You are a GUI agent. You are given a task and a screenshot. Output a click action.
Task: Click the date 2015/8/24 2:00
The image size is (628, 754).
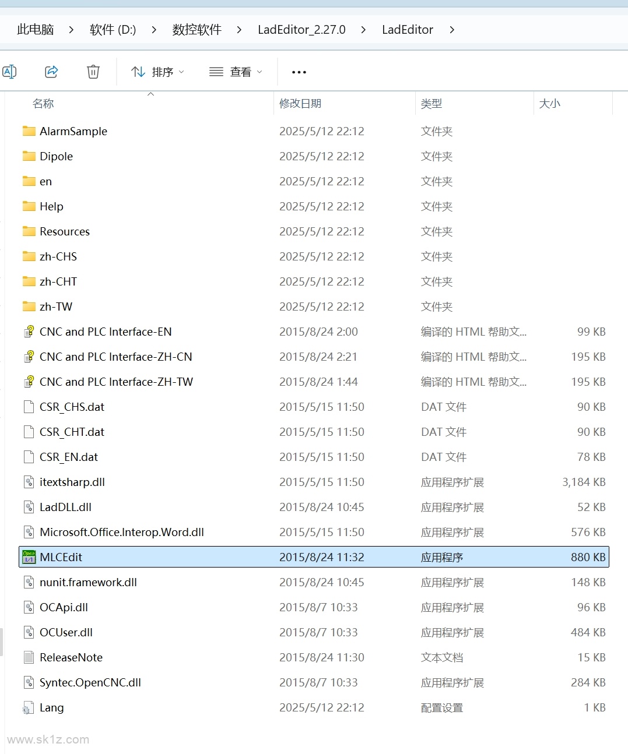(319, 332)
